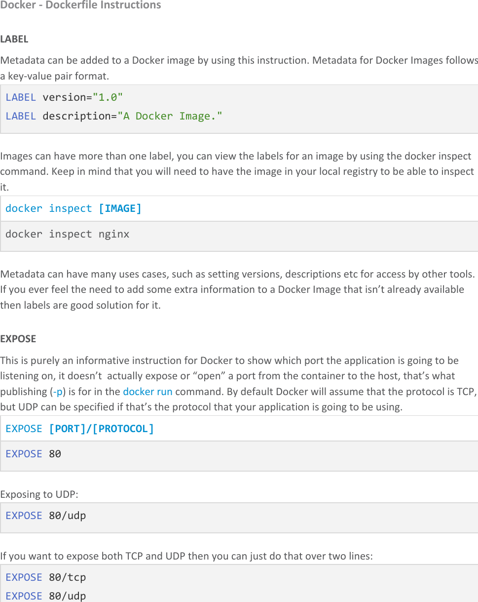Click the code line LABEL description="A Docker Image."

[x=114, y=116]
